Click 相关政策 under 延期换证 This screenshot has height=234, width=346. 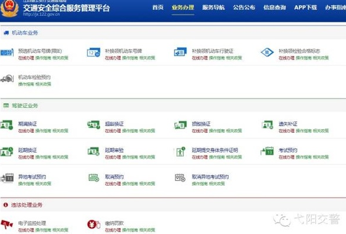point(61,157)
